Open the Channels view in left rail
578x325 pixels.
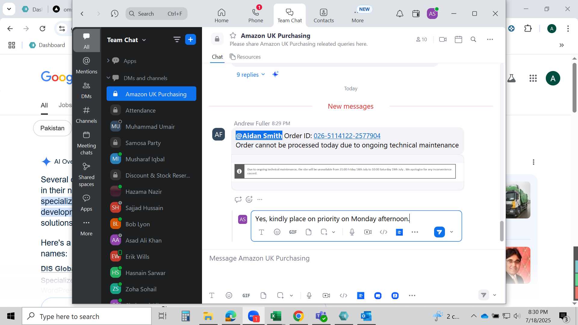pos(86,115)
